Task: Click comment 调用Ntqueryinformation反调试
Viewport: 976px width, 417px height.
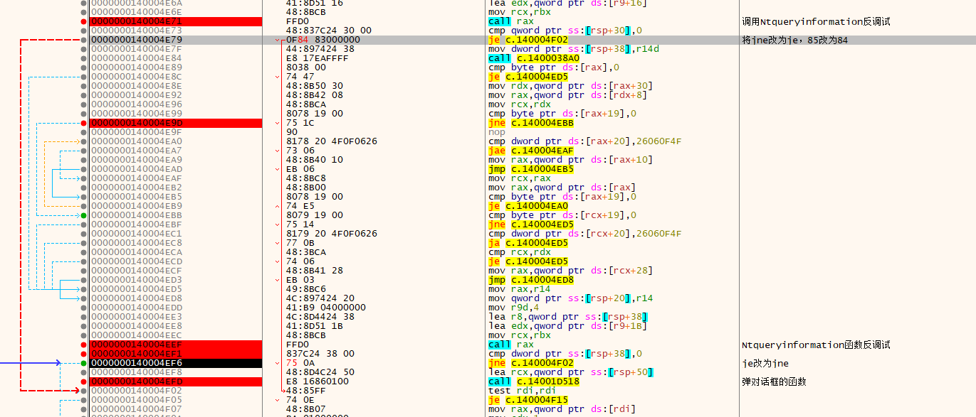Action: pyautogui.click(x=816, y=21)
